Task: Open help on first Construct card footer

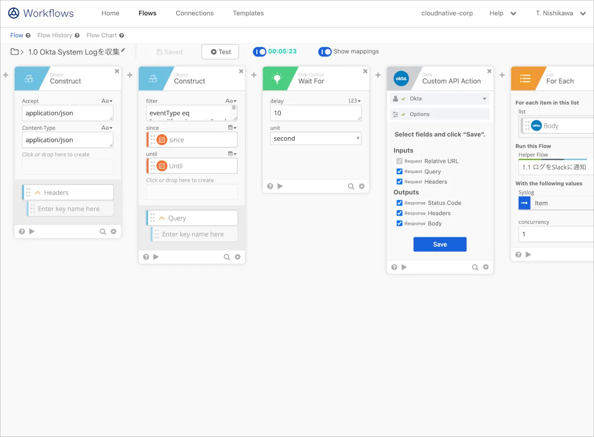Action: click(x=22, y=231)
